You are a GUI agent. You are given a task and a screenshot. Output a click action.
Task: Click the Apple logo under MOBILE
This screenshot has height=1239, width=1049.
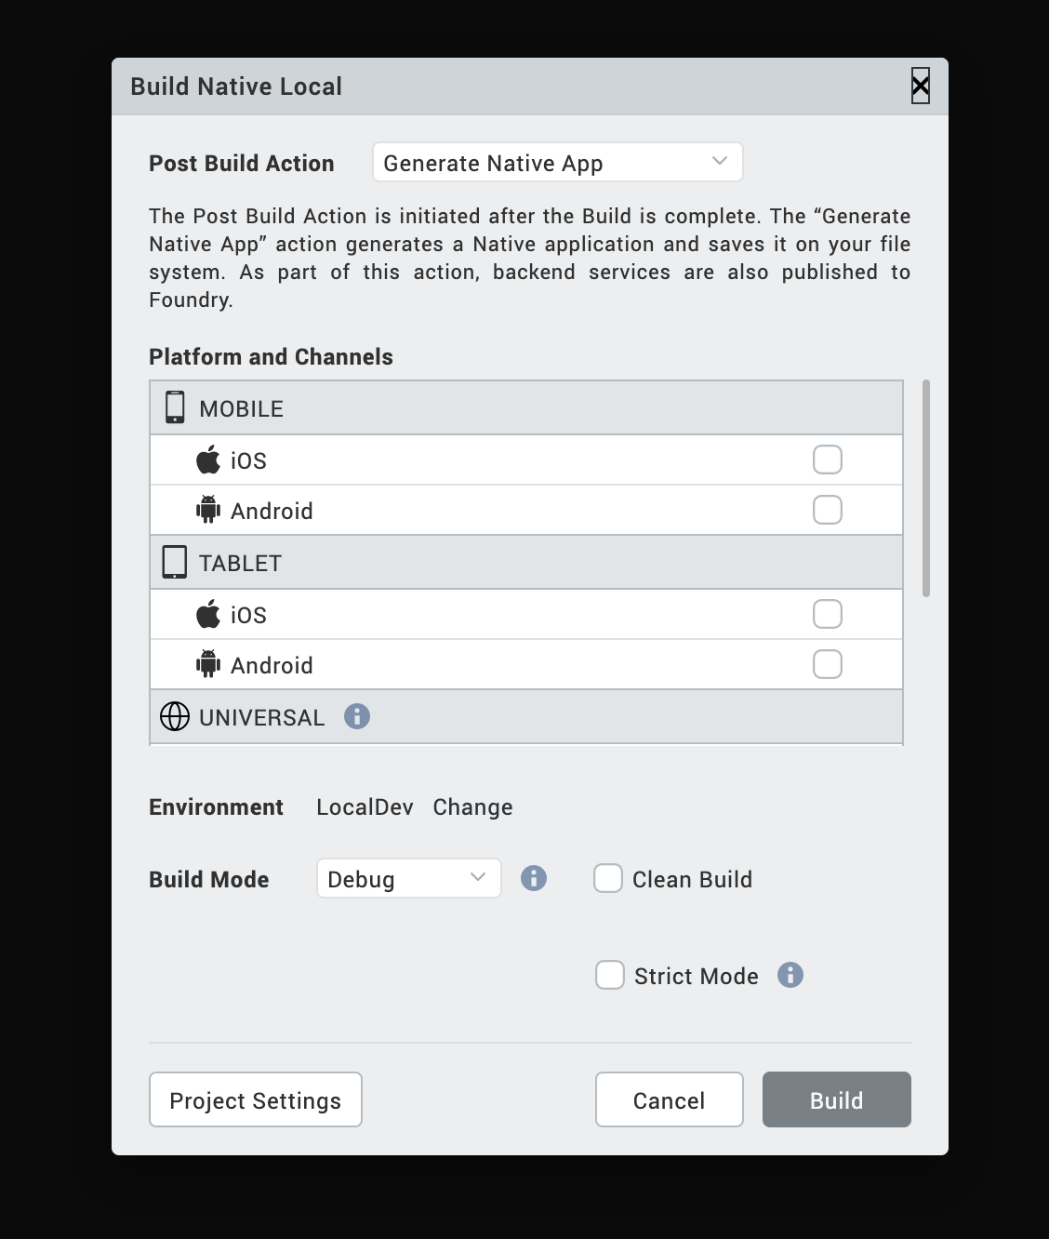click(x=208, y=460)
